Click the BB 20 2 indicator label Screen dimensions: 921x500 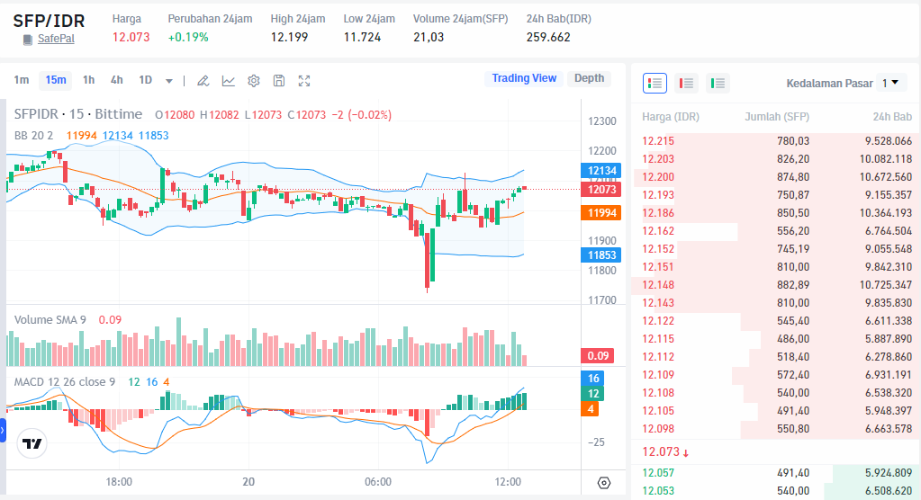pyautogui.click(x=33, y=136)
